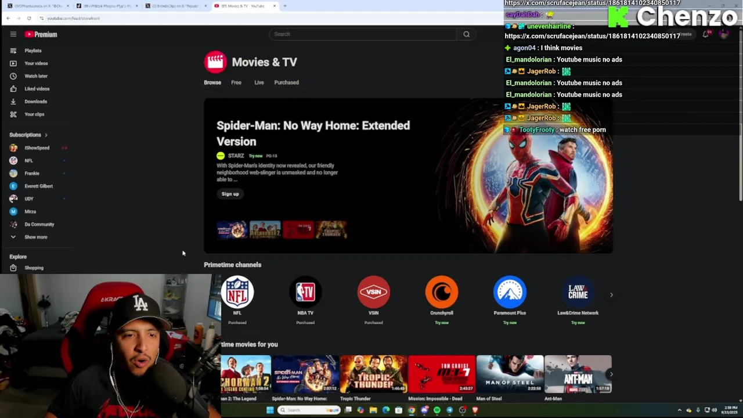The image size is (743, 418).
Task: Open Brave browser from taskbar
Action: coord(475,410)
